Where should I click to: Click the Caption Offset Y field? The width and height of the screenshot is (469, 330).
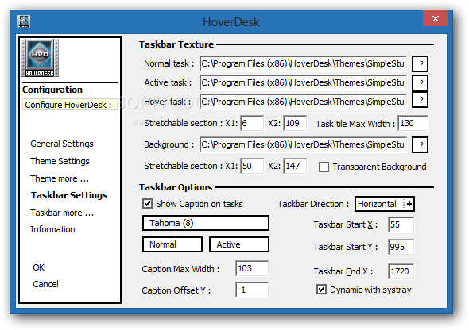(x=252, y=290)
